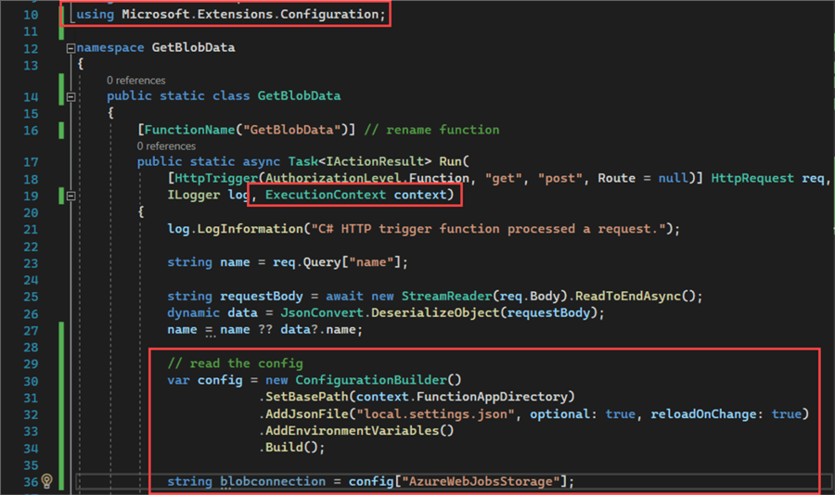Click the lightbulb quick actions icon
This screenshot has width=835, height=495.
tap(47, 480)
